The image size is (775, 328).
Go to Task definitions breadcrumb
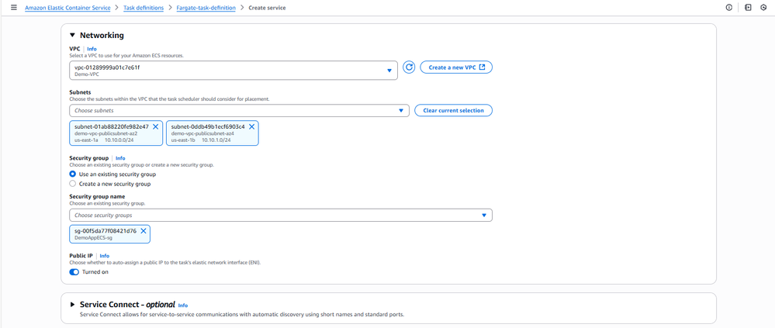point(144,8)
